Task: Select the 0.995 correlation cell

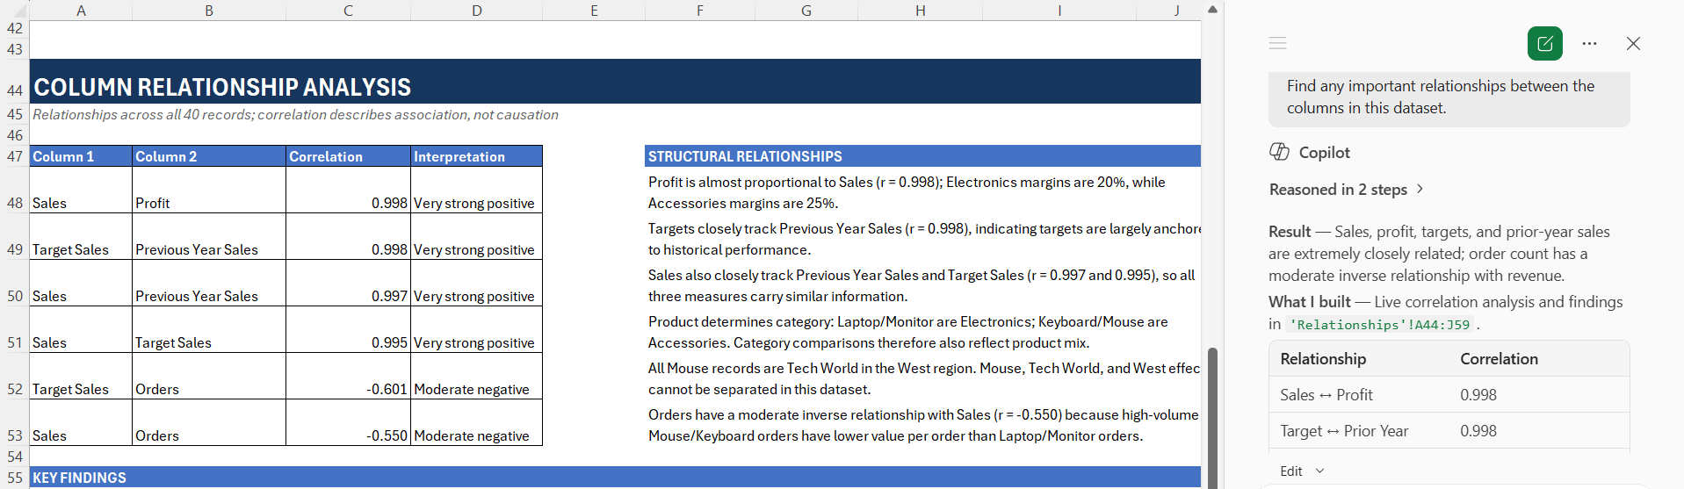Action: (348, 329)
